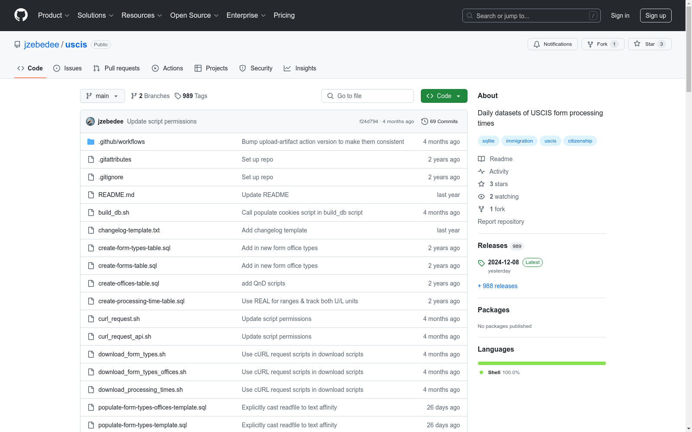Click jzebedee's avatar in the commit bar
Image resolution: width=692 pixels, height=432 pixels.
pyautogui.click(x=90, y=121)
